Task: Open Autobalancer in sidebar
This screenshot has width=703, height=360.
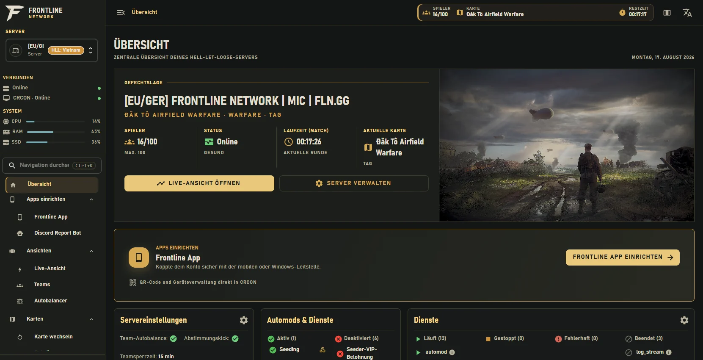Action: [51, 301]
